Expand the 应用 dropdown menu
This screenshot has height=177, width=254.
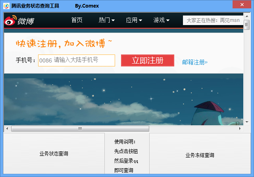pyautogui.click(x=134, y=20)
